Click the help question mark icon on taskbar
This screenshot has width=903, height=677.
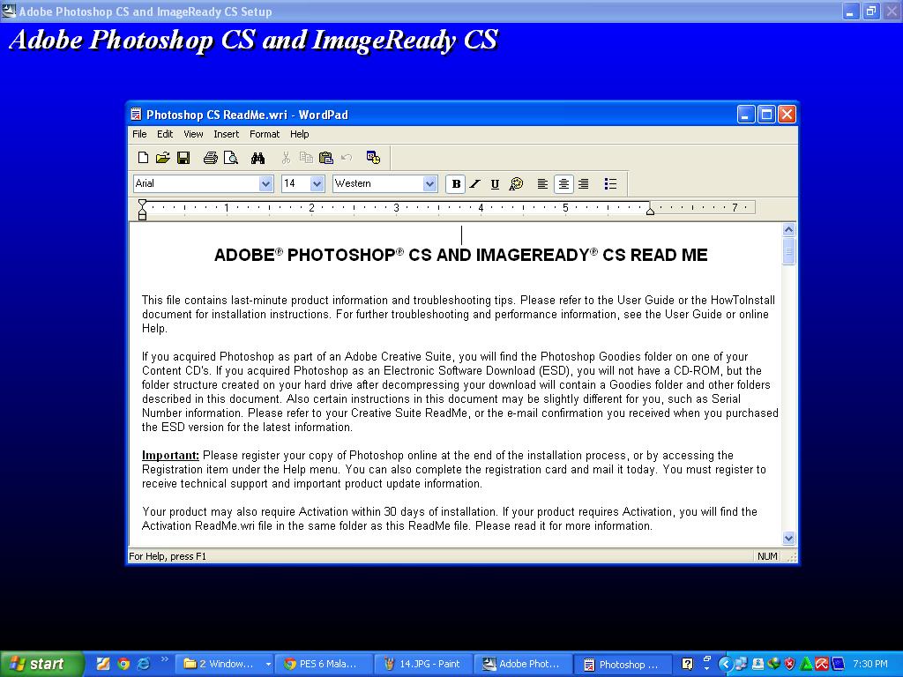point(687,664)
